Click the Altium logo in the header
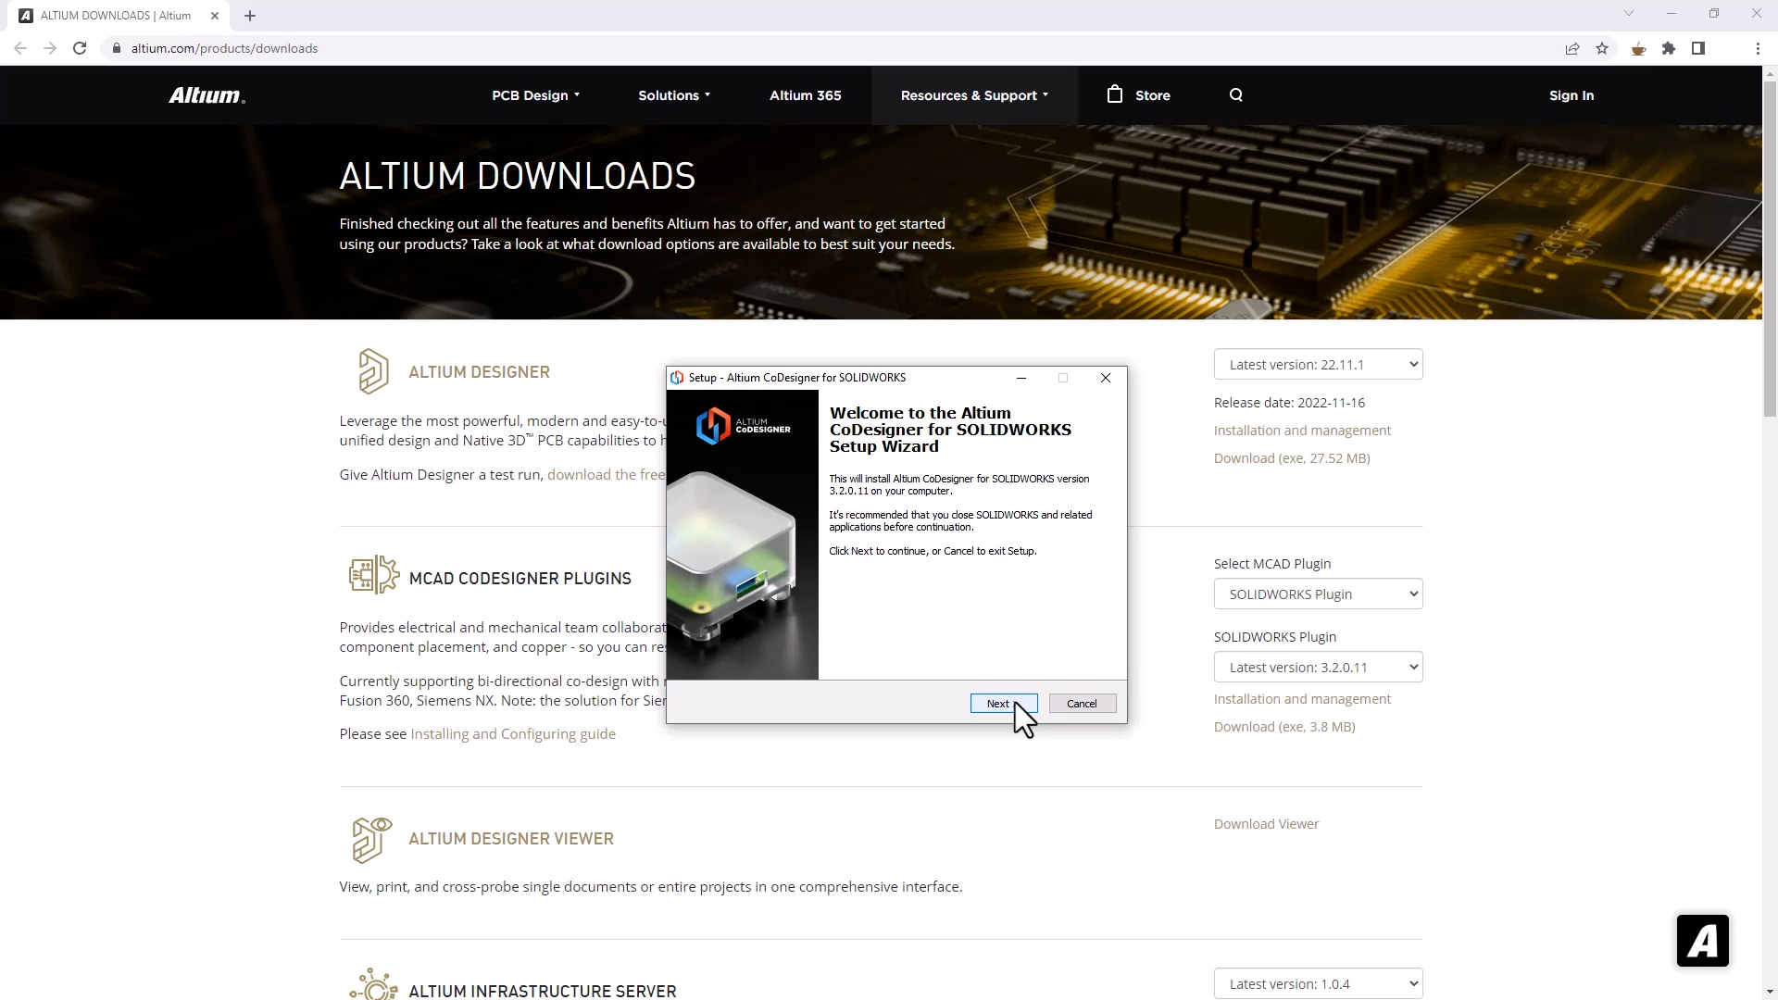The height and width of the screenshot is (1000, 1778). point(206,94)
